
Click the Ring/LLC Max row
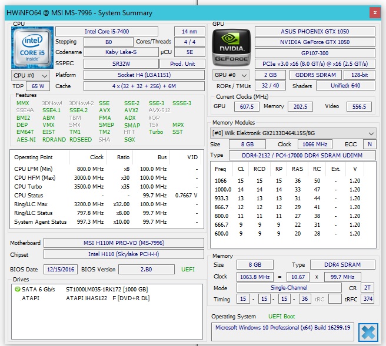coord(106,204)
